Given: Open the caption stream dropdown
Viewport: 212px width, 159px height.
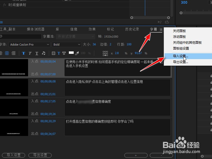Looking at the screenshot, I should 76,37.
